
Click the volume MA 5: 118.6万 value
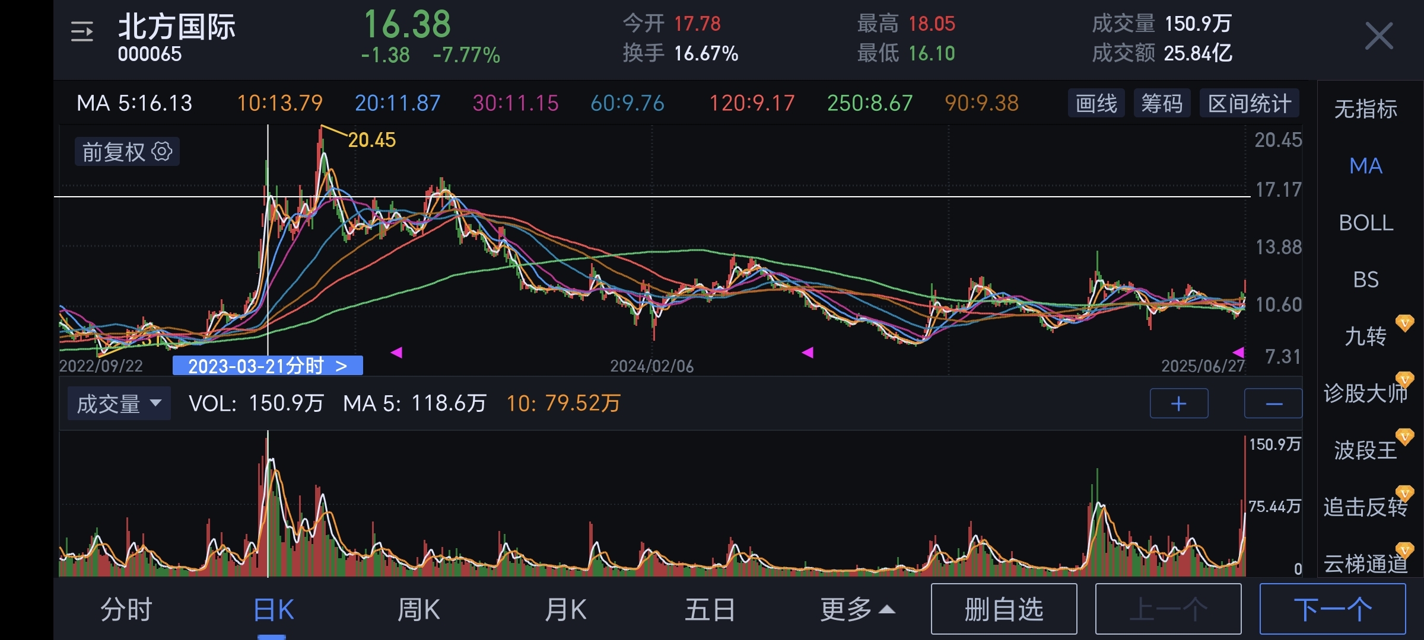(x=415, y=404)
